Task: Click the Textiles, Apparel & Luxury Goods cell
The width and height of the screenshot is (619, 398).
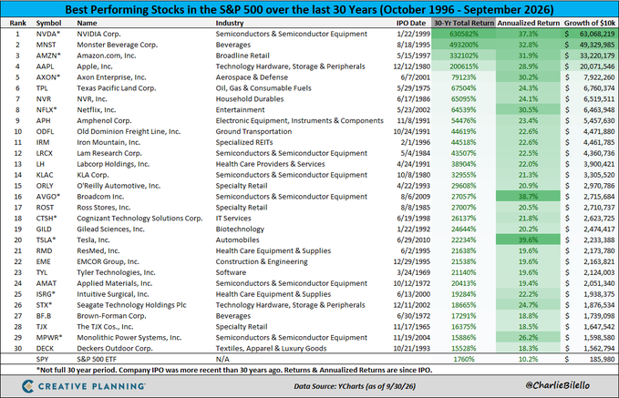Action: click(271, 348)
